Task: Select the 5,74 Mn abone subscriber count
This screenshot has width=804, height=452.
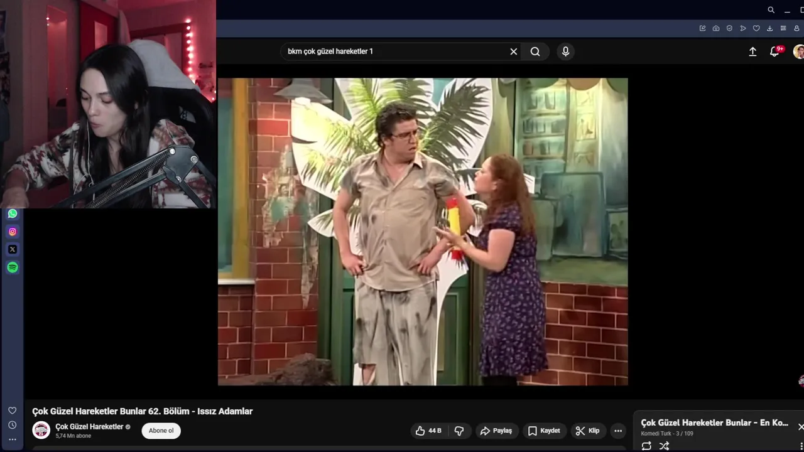Action: coord(73,436)
